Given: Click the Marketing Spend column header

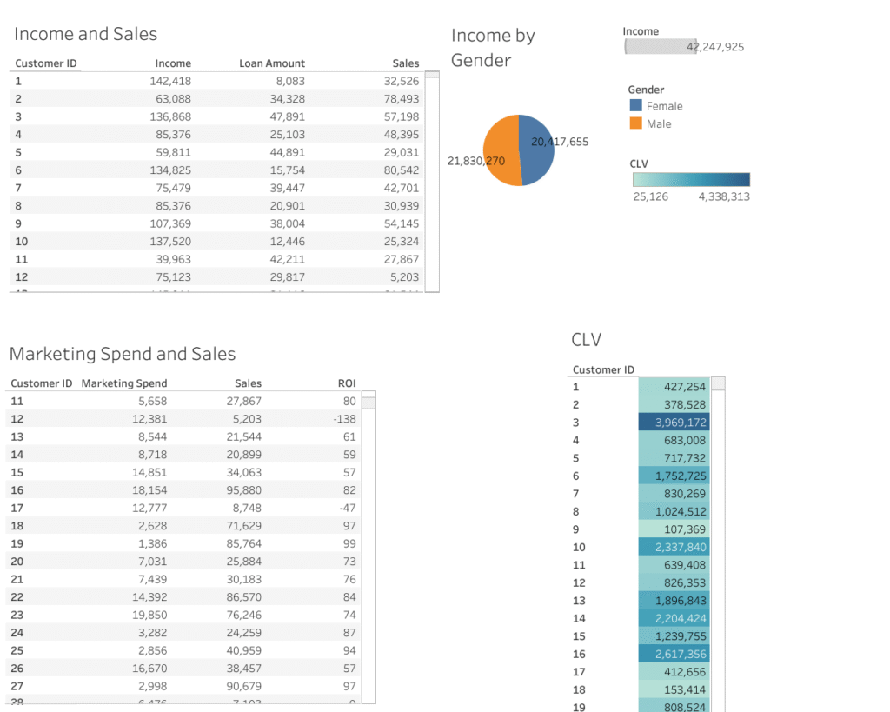Looking at the screenshot, I should coord(123,383).
